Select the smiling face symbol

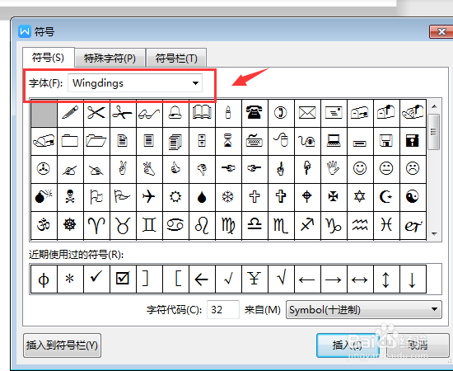(360, 168)
